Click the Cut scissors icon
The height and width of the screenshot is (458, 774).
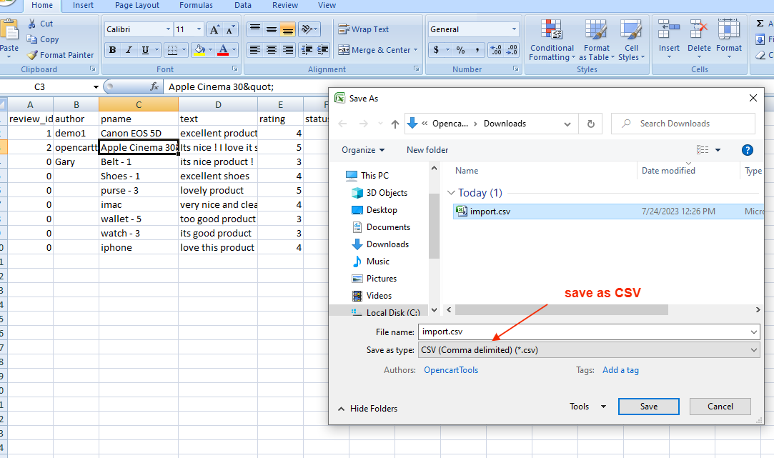[x=32, y=23]
